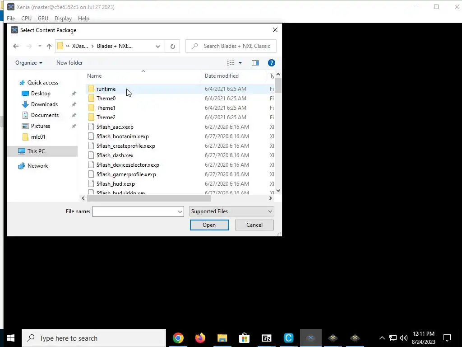The width and height of the screenshot is (462, 347).
Task: Open the volume control in tray
Action: pyautogui.click(x=404, y=338)
